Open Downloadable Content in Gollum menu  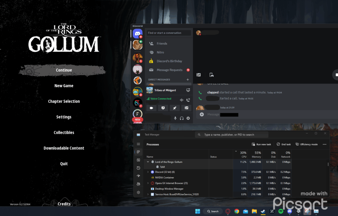pyautogui.click(x=64, y=148)
